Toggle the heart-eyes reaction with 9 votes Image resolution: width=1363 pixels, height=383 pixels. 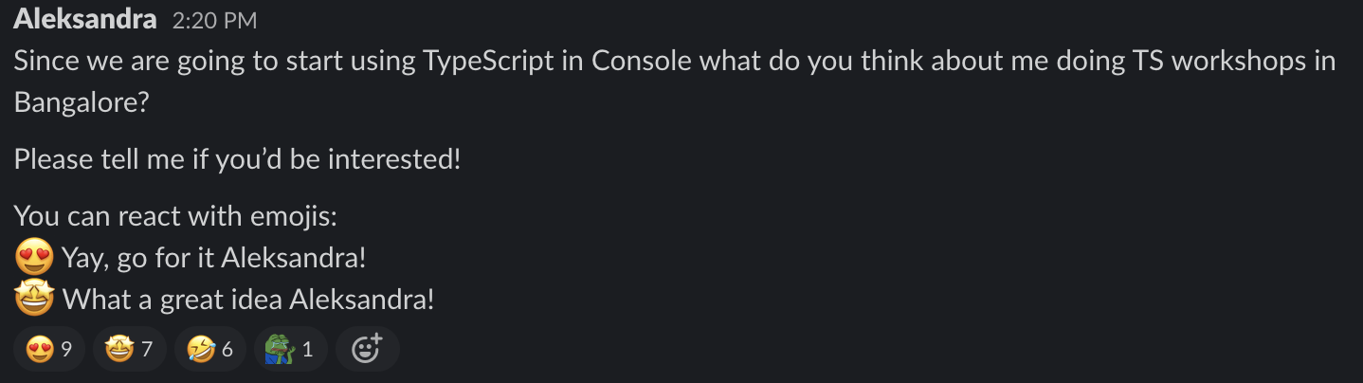pyautogui.click(x=49, y=349)
